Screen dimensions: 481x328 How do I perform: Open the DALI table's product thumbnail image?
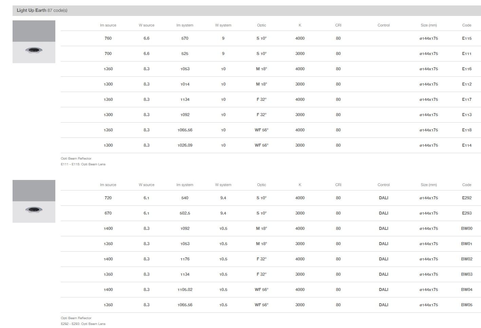[x=34, y=201]
